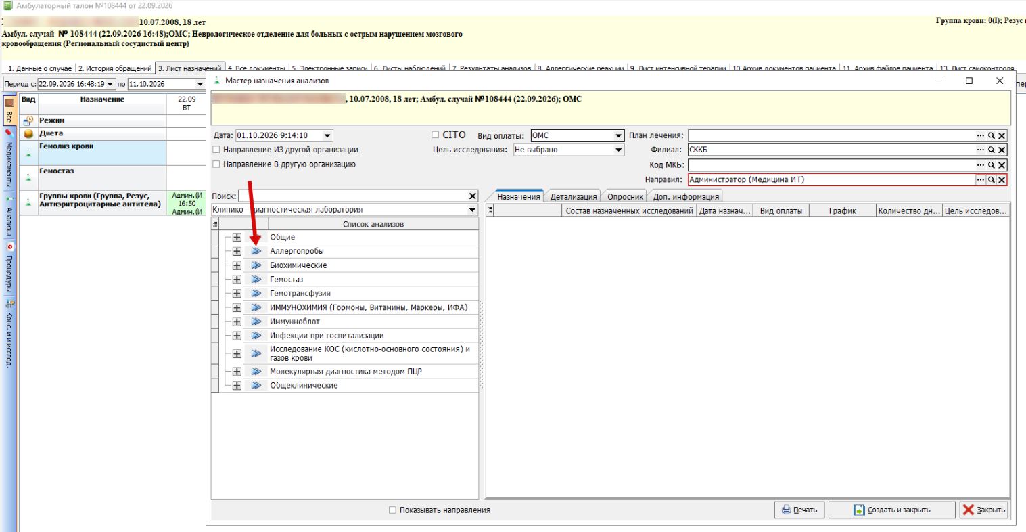
Task: Click the Диета icon in the prescription list
Action: [28, 134]
